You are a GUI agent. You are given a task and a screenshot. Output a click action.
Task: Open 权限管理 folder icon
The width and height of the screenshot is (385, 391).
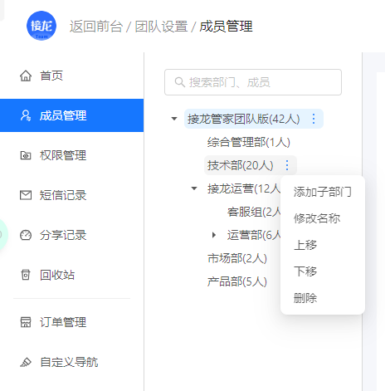click(x=26, y=155)
